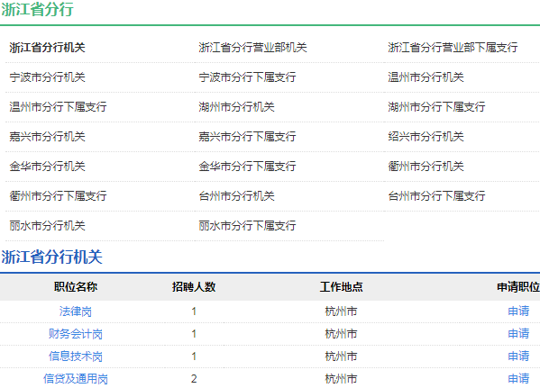Open 绍兴市分行机关 branch
540x388 pixels.
[426, 137]
